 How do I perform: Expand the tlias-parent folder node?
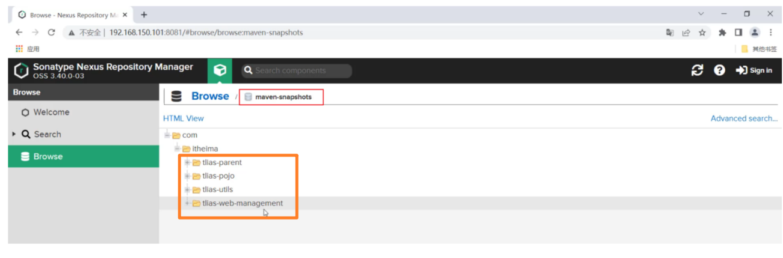pyautogui.click(x=187, y=162)
